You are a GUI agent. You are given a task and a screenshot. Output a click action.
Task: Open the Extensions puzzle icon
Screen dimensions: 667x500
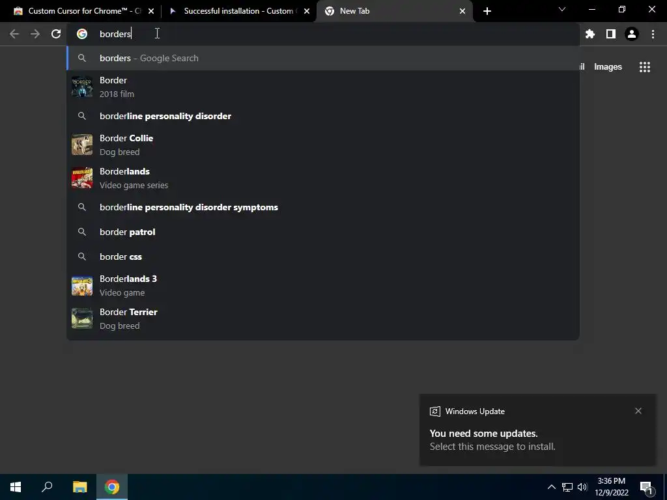pos(590,34)
